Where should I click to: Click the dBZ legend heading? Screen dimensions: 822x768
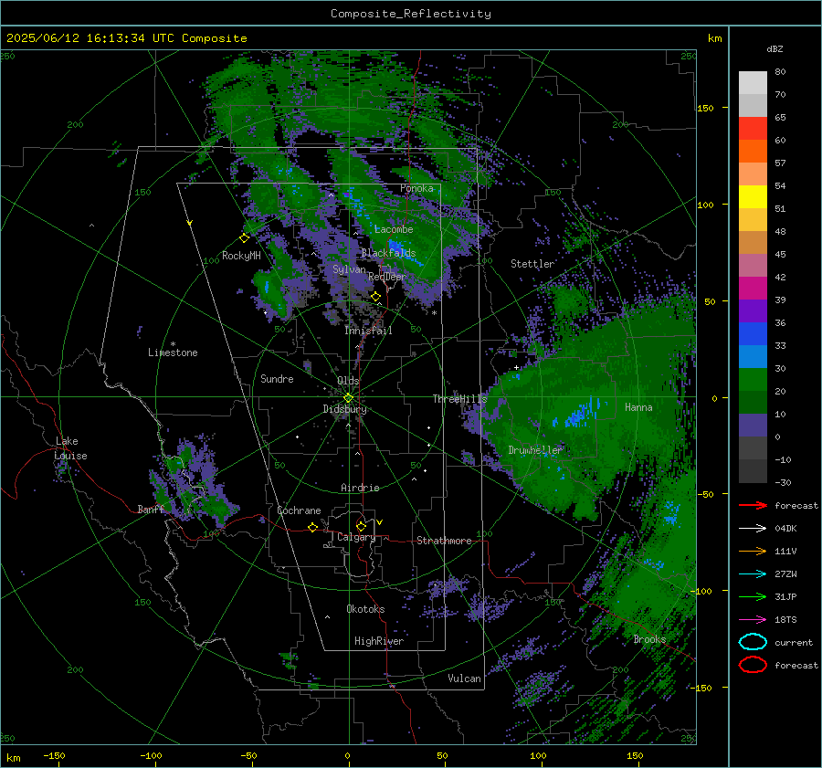(x=775, y=48)
